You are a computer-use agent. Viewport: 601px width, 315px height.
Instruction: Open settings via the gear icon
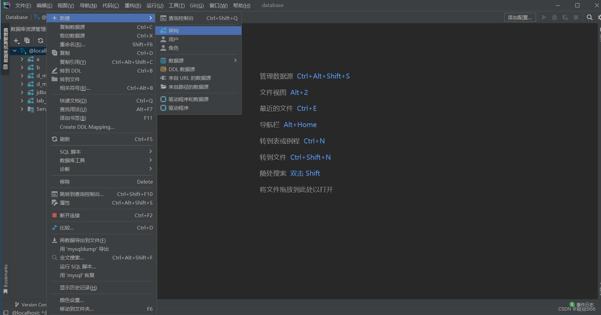[599, 17]
